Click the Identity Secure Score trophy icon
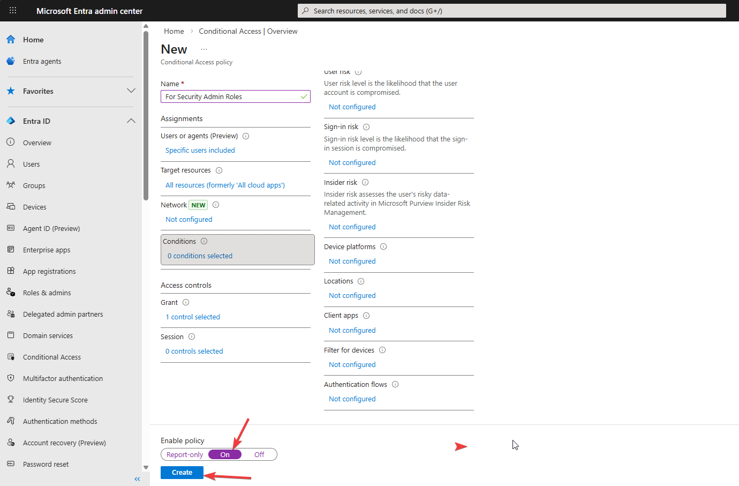This screenshot has width=739, height=486. (x=11, y=399)
